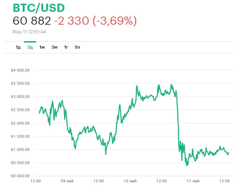Click the 63 500.00 price axis label
Screen dimensions: 240x188
tap(21, 83)
